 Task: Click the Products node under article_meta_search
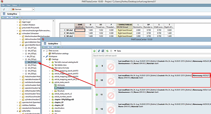tap(60, 88)
